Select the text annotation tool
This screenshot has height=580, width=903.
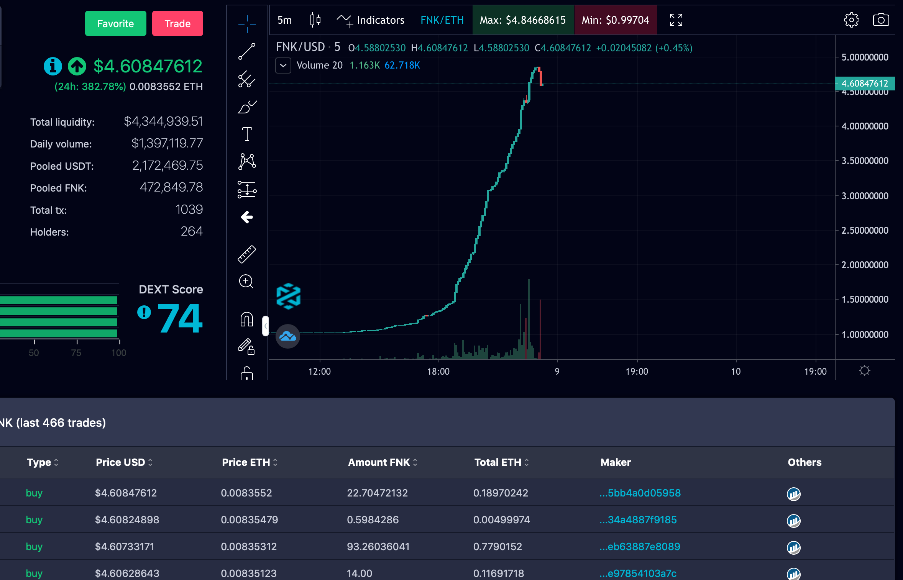point(247,134)
